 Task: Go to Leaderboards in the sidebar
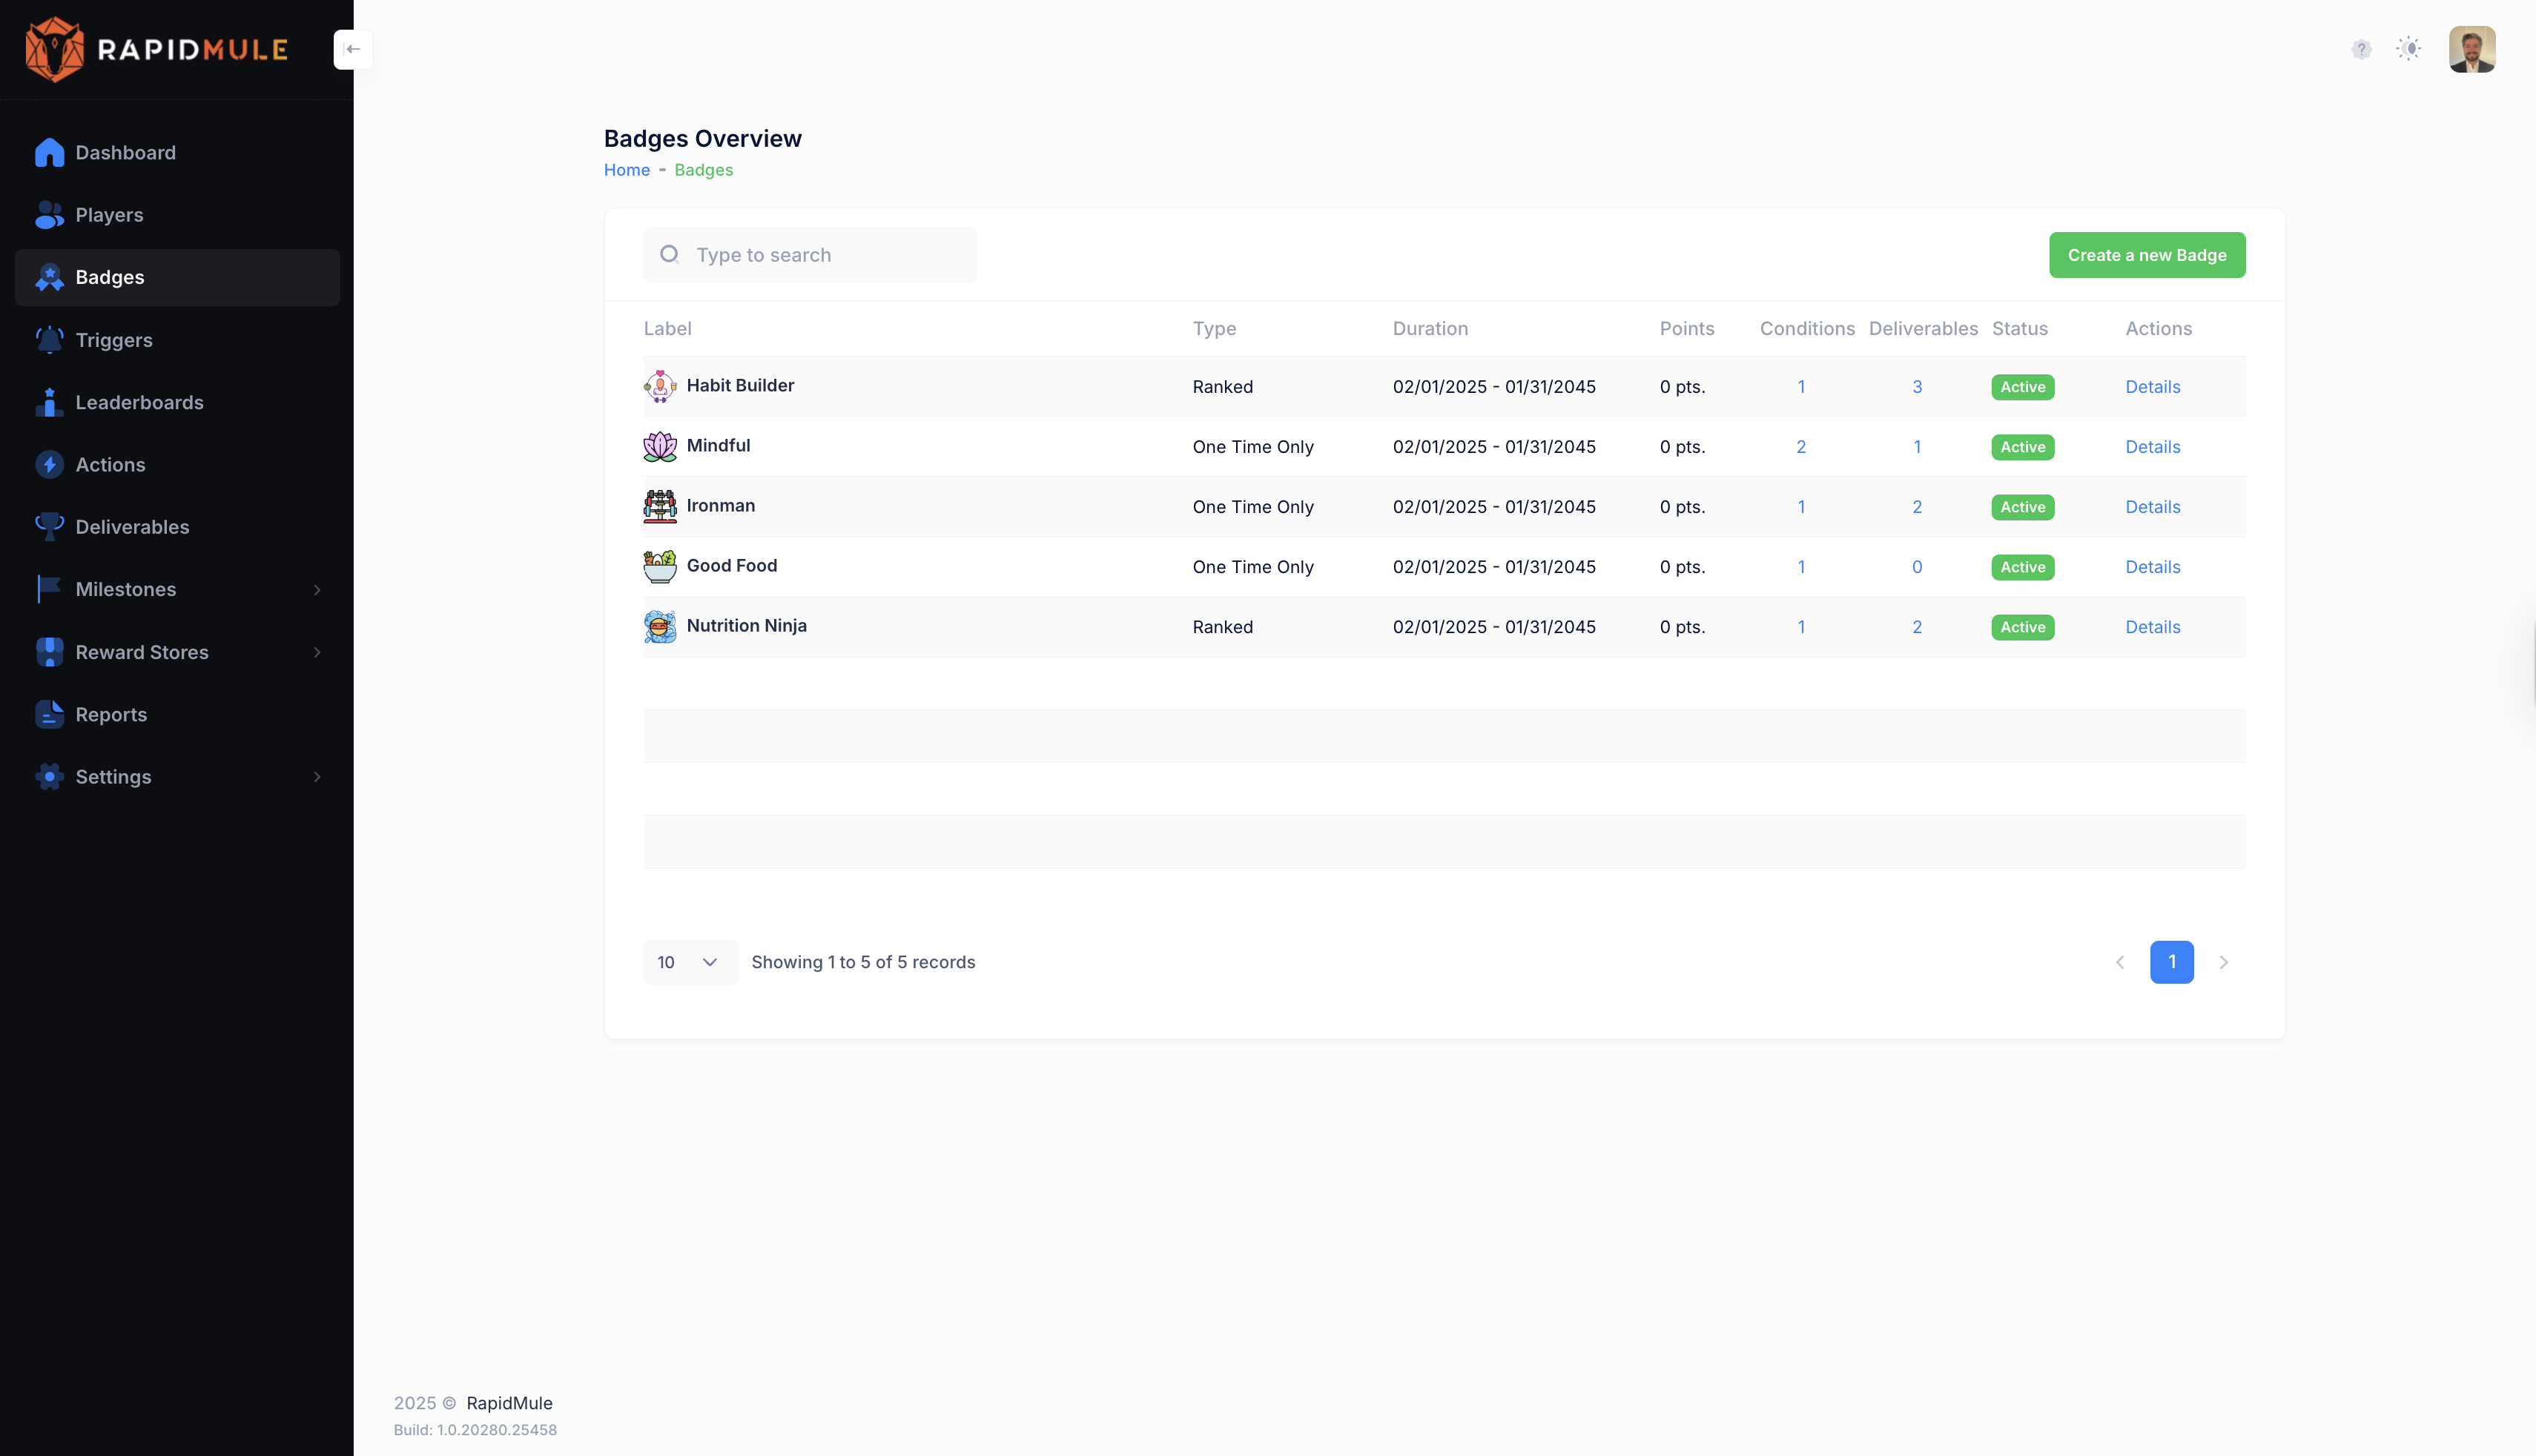pyautogui.click(x=139, y=402)
